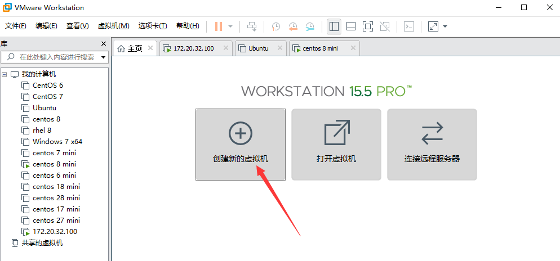Select centos 28 mini virtual machine
The image size is (560, 261).
click(56, 197)
